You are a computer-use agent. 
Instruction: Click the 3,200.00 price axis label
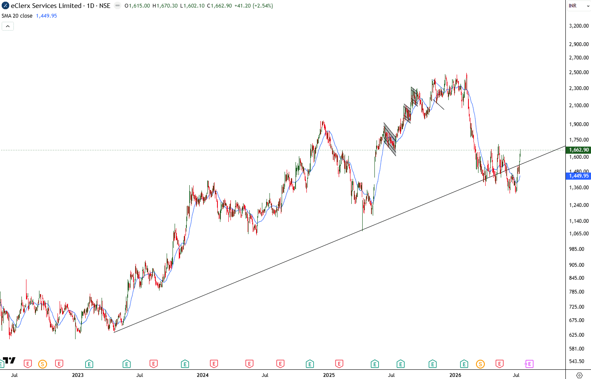tap(579, 26)
